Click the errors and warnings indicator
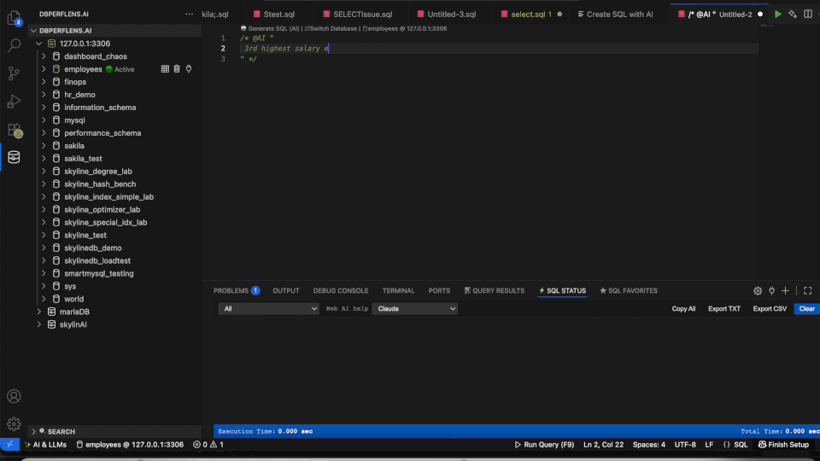The image size is (820, 461). coord(208,445)
